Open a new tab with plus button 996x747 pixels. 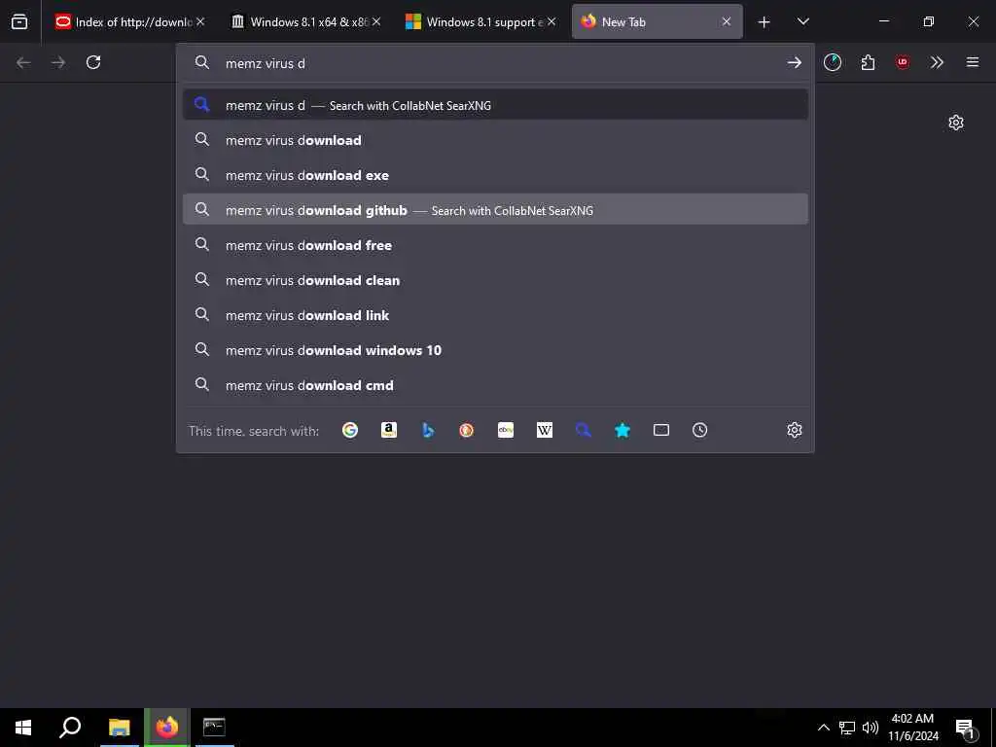[x=765, y=22]
